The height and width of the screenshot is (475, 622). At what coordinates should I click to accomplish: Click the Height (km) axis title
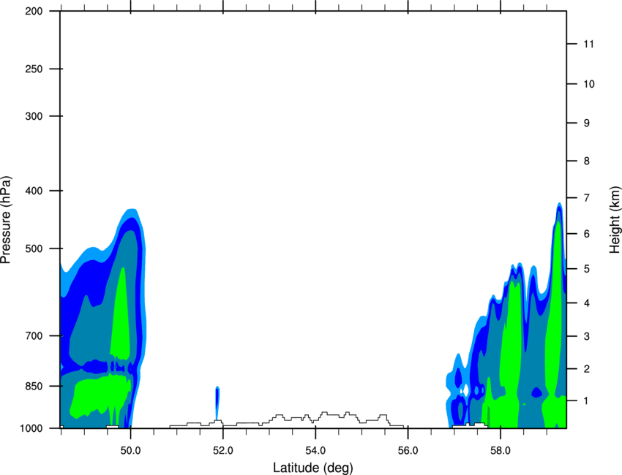pyautogui.click(x=615, y=219)
